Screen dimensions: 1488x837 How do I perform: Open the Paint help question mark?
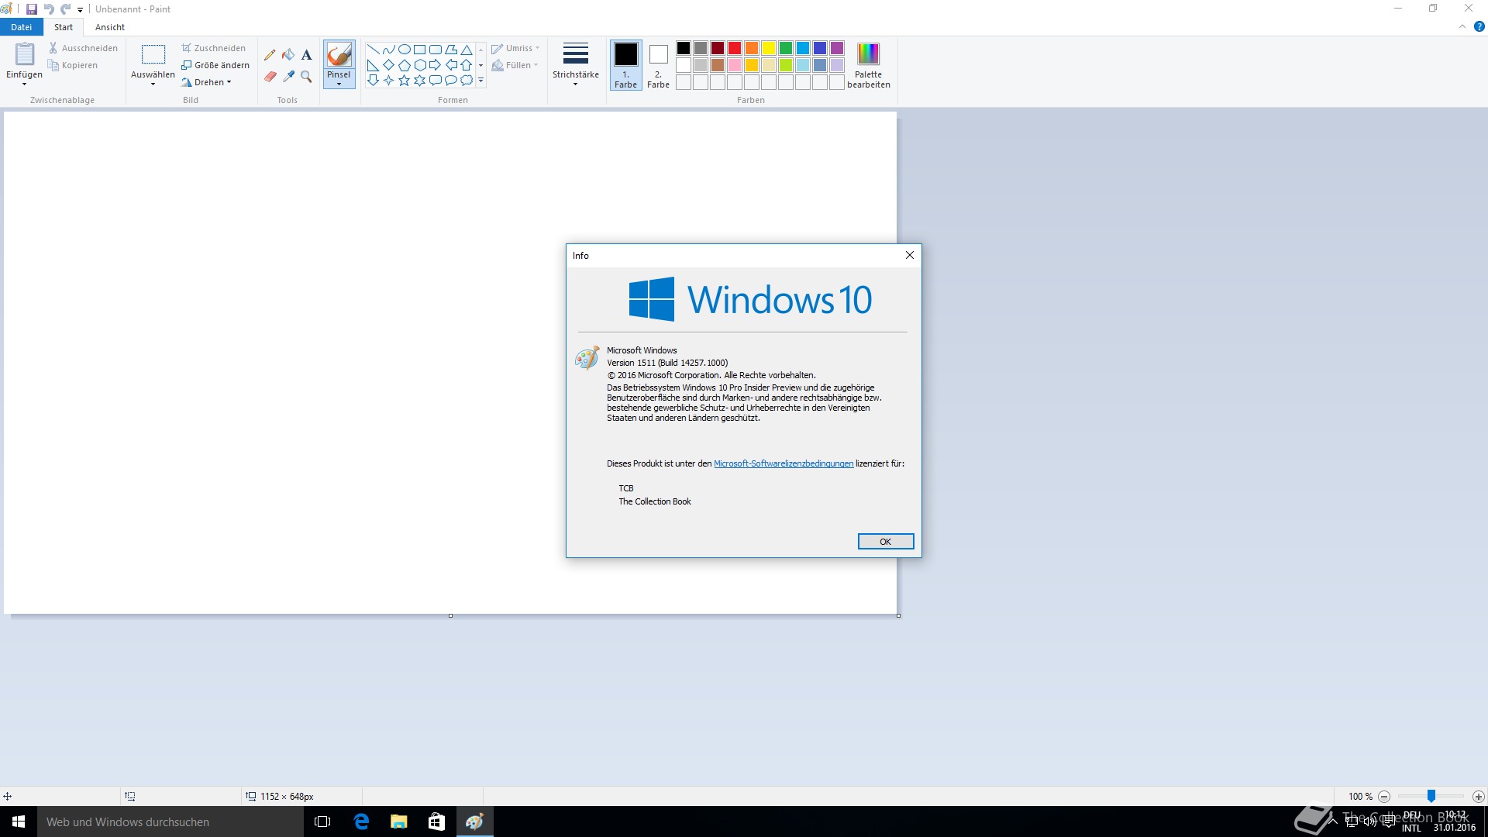coord(1479,26)
